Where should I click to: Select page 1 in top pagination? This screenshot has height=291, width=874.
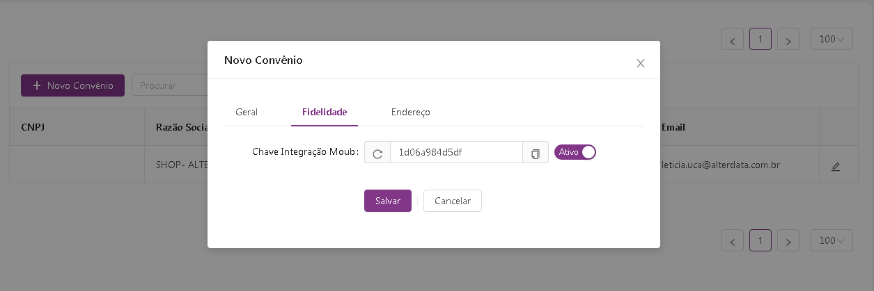pos(760,40)
